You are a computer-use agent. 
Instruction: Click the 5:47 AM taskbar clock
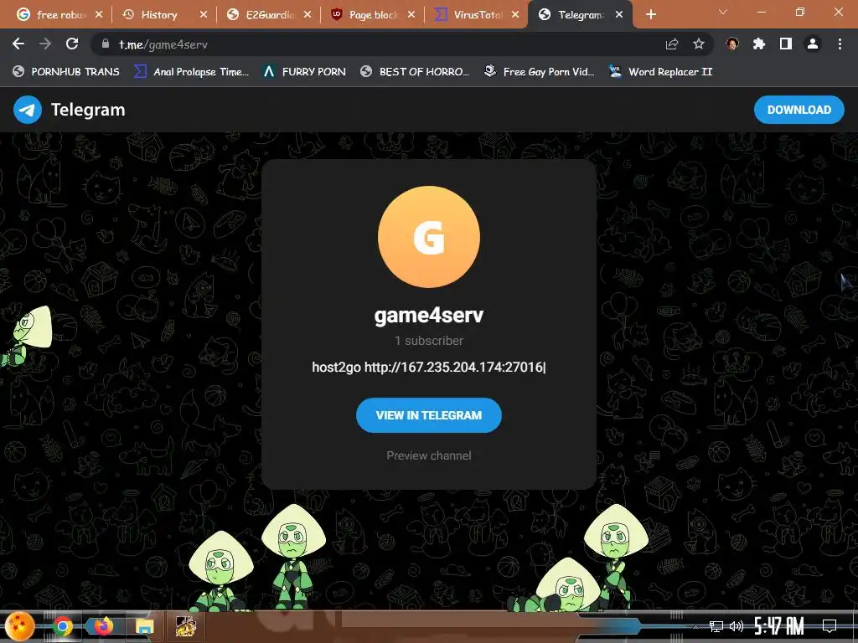[779, 626]
